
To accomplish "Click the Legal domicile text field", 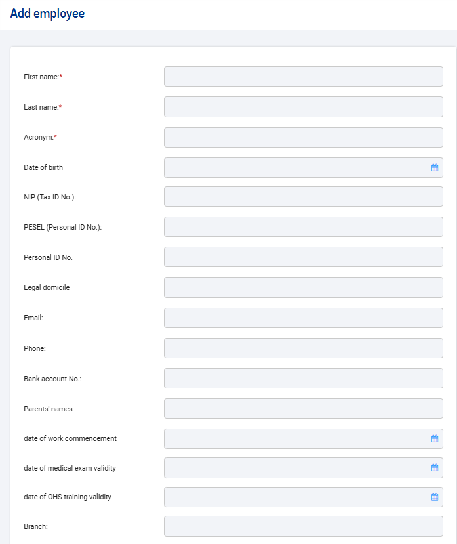I will click(x=304, y=287).
